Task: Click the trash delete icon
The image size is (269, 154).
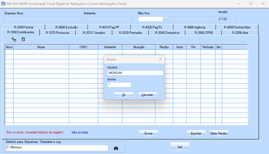Action: point(23,40)
